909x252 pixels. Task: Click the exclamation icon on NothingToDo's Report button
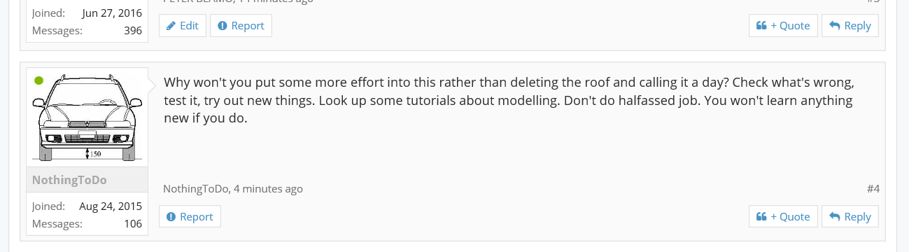[x=171, y=217]
